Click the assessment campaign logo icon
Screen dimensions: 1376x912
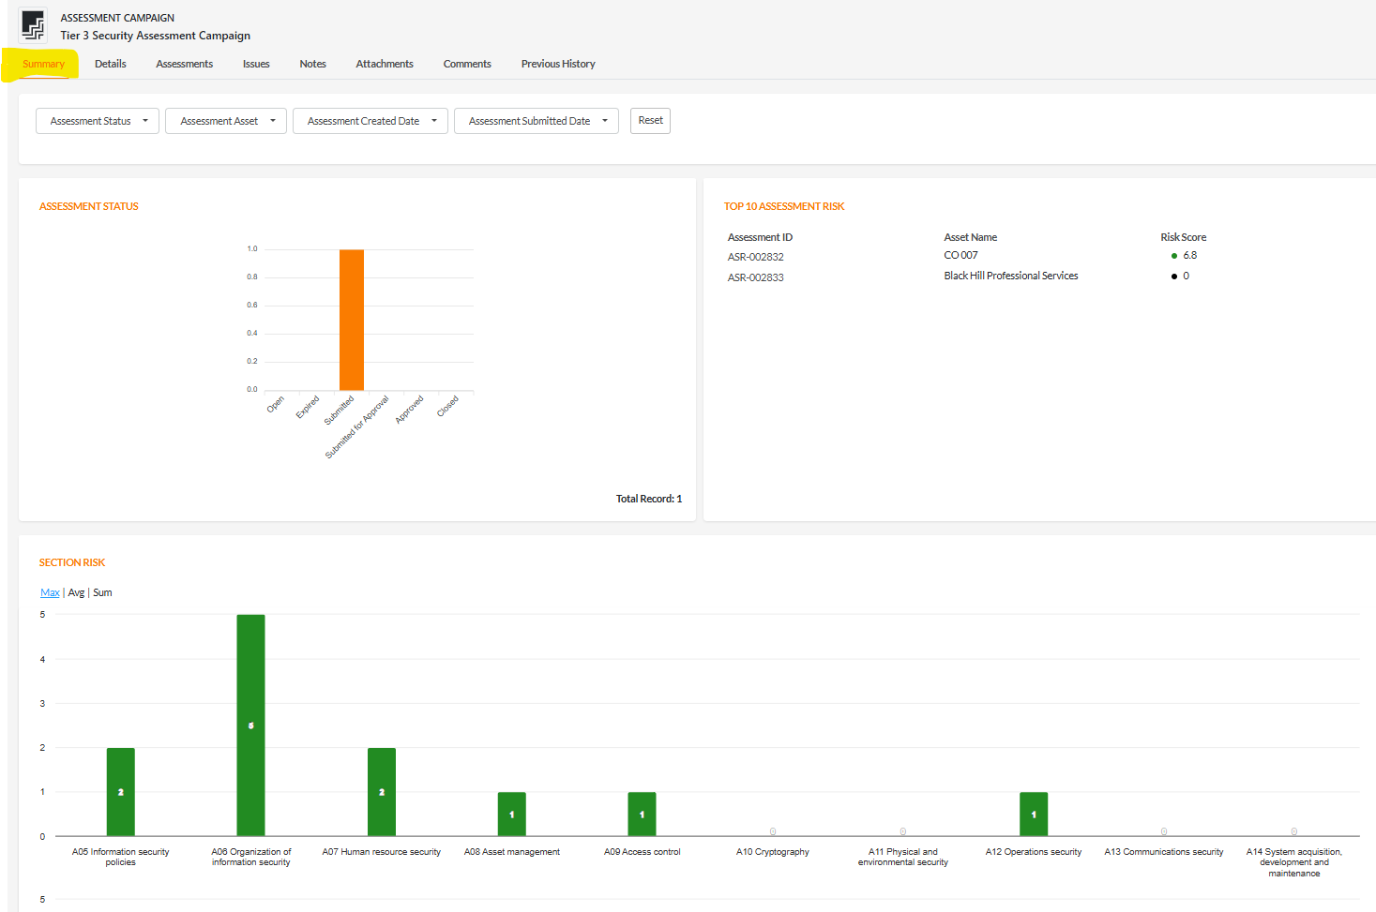[33, 26]
